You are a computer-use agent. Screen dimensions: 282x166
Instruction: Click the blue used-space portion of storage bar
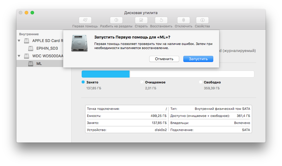point(105,74)
